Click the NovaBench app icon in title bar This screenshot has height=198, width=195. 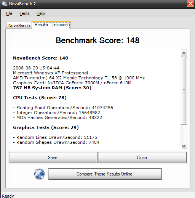pos(5,3)
